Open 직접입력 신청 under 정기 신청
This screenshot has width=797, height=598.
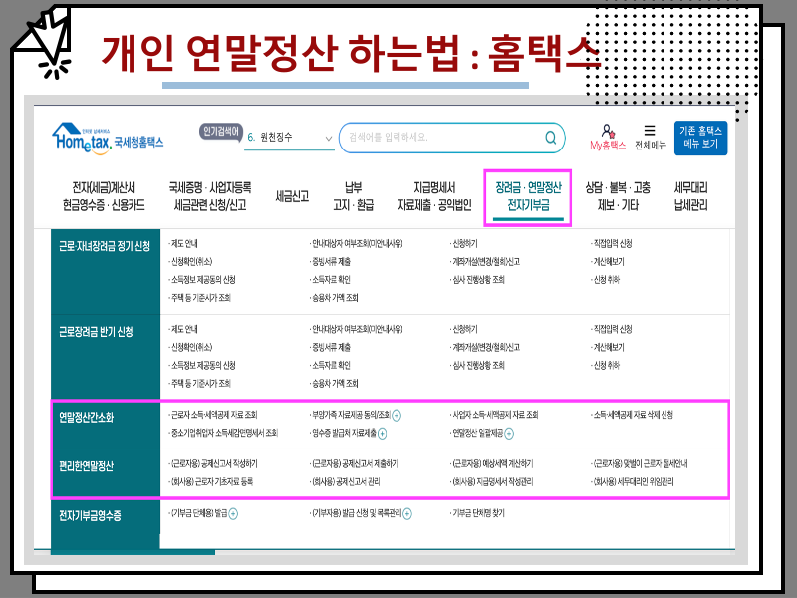pyautogui.click(x=612, y=243)
